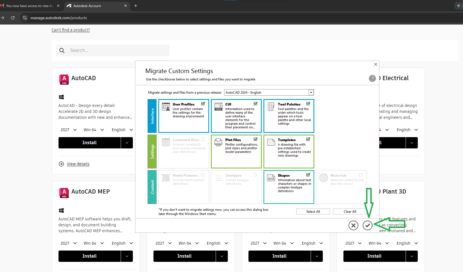Uncheck the Templates checkbox
The height and width of the screenshot is (272, 463).
click(308, 139)
